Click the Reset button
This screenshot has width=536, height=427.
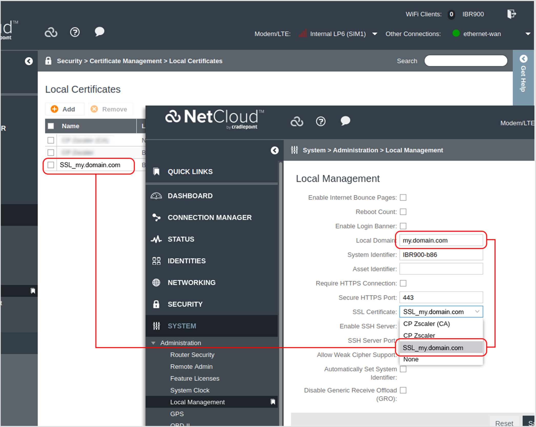(504, 422)
